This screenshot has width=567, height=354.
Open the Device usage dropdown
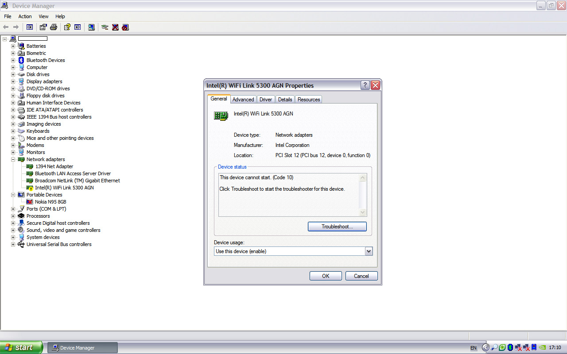click(x=369, y=251)
